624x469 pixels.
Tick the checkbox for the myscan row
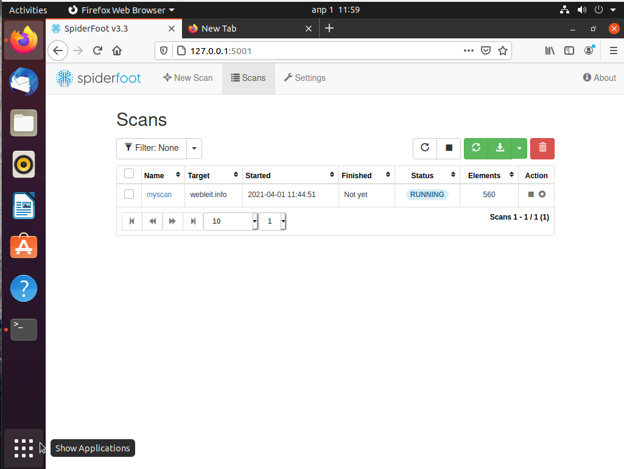[129, 194]
